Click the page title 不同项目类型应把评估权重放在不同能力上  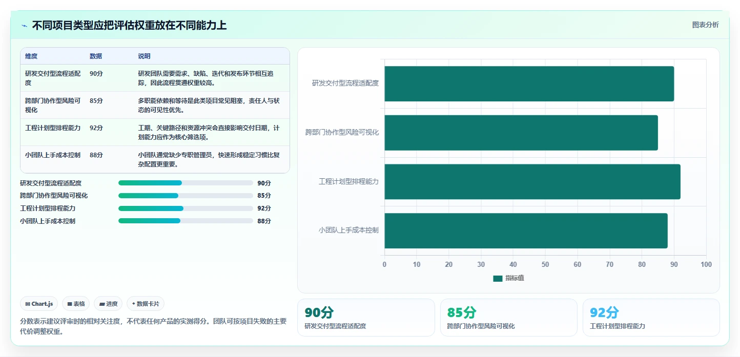(x=129, y=26)
